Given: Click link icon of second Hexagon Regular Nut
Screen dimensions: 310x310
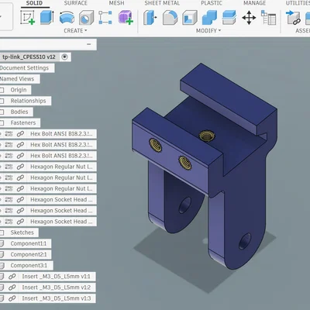Looking at the screenshot, I should point(20,177).
